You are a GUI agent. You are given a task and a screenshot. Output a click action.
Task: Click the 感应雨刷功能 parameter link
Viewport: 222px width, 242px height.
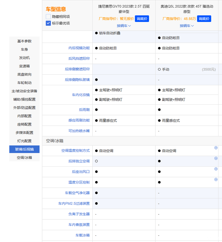click(x=79, y=121)
